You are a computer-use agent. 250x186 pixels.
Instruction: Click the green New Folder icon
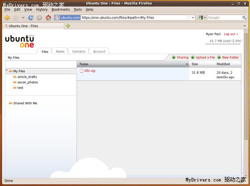pos(219,57)
